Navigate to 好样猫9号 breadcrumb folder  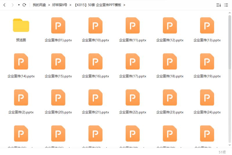(x=59, y=5)
